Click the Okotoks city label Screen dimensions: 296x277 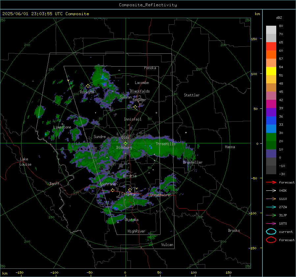[132, 220]
